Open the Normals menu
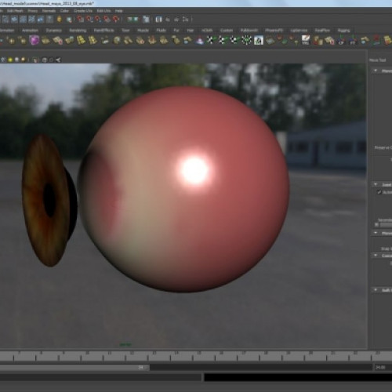 pyautogui.click(x=49, y=11)
